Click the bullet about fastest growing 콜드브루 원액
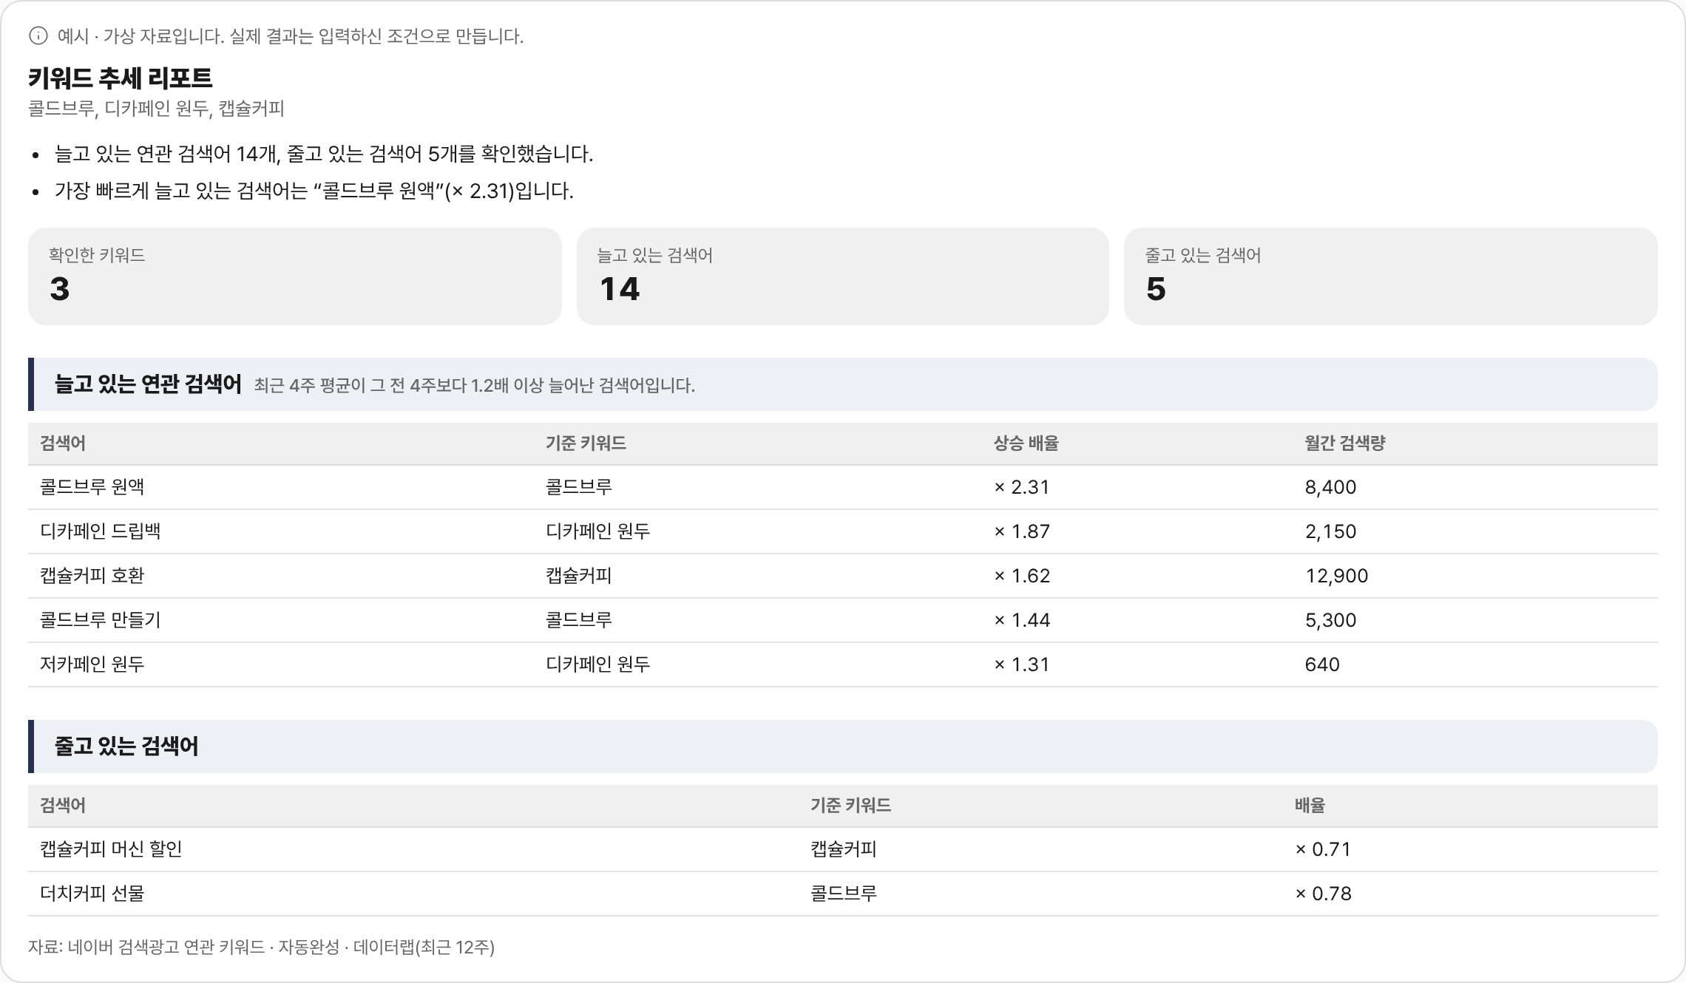1686x983 pixels. pos(314,191)
